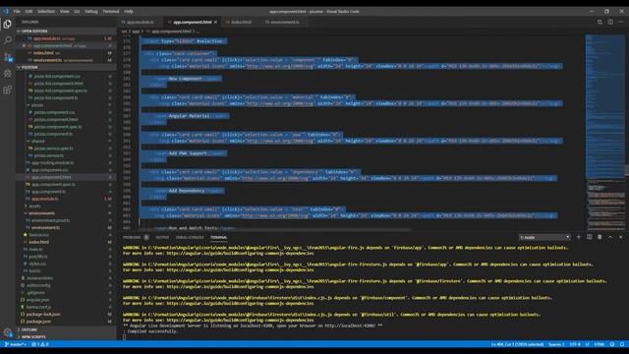Change indentation via Spaces: 2 in status bar
The width and height of the screenshot is (629, 354).
tap(556, 344)
